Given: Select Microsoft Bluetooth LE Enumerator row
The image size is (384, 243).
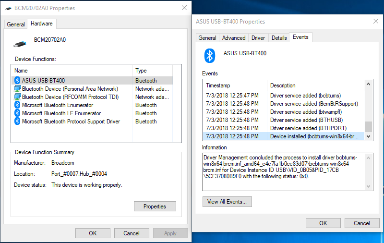Looking at the screenshot, I should coord(92,113).
